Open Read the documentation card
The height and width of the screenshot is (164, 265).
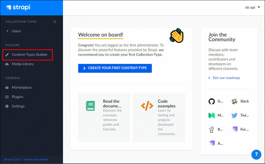(x=104, y=118)
